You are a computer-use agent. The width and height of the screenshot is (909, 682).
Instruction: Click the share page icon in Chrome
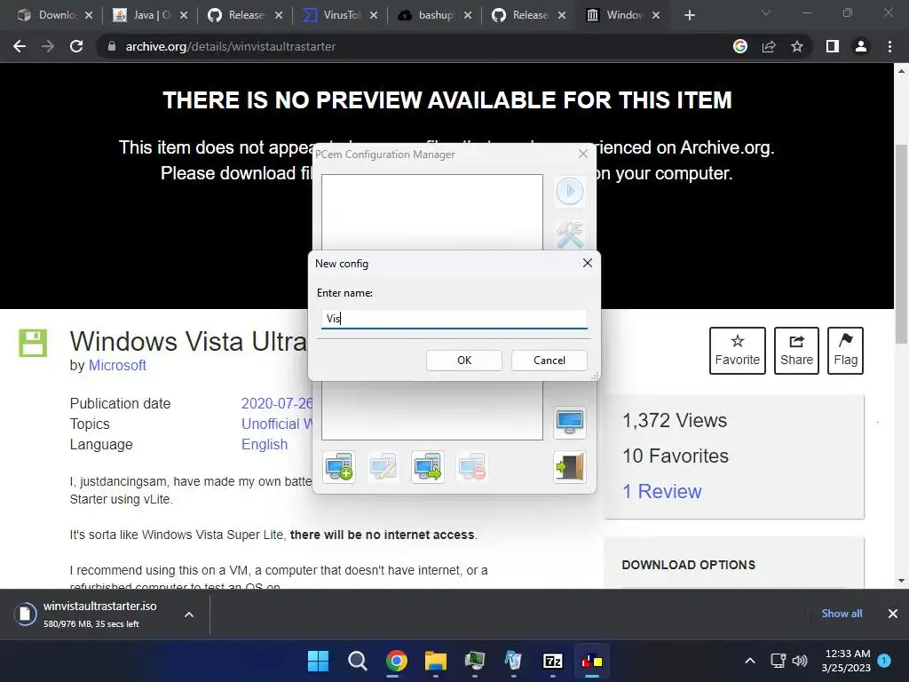coord(769,46)
